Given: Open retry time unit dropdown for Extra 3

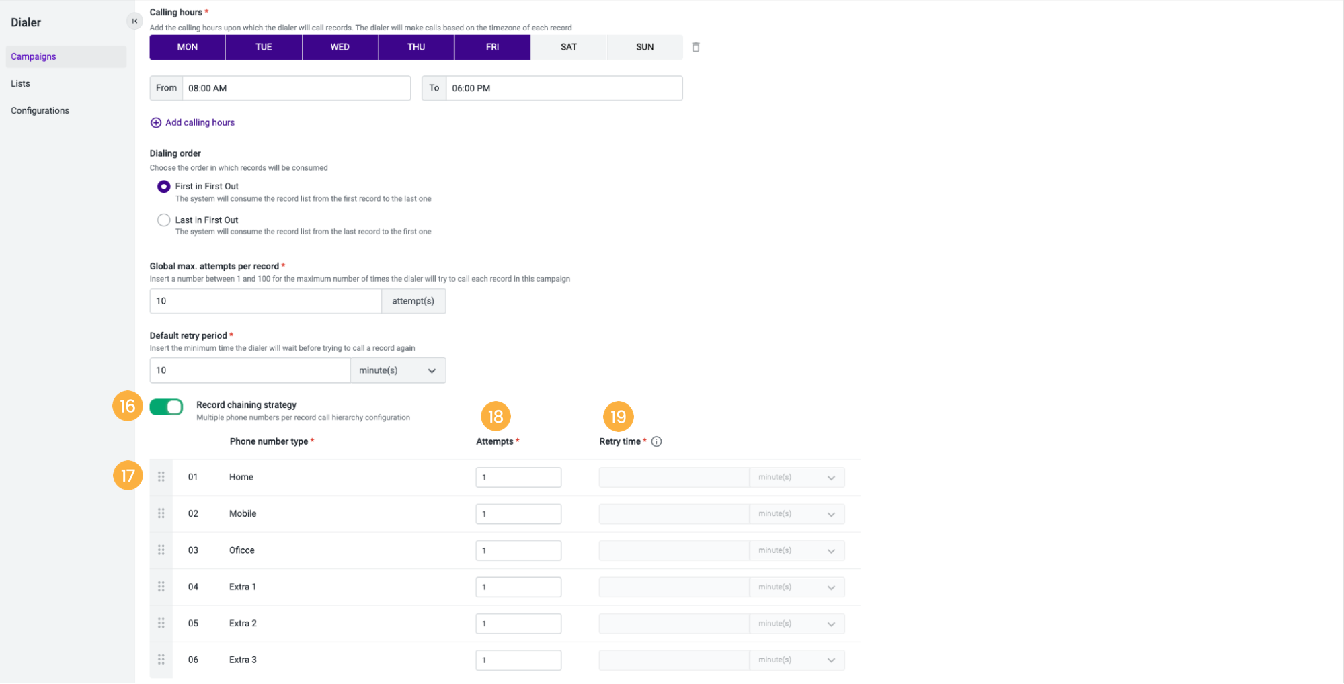Looking at the screenshot, I should pos(797,660).
